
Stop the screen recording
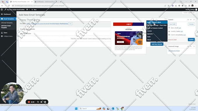point(29,102)
